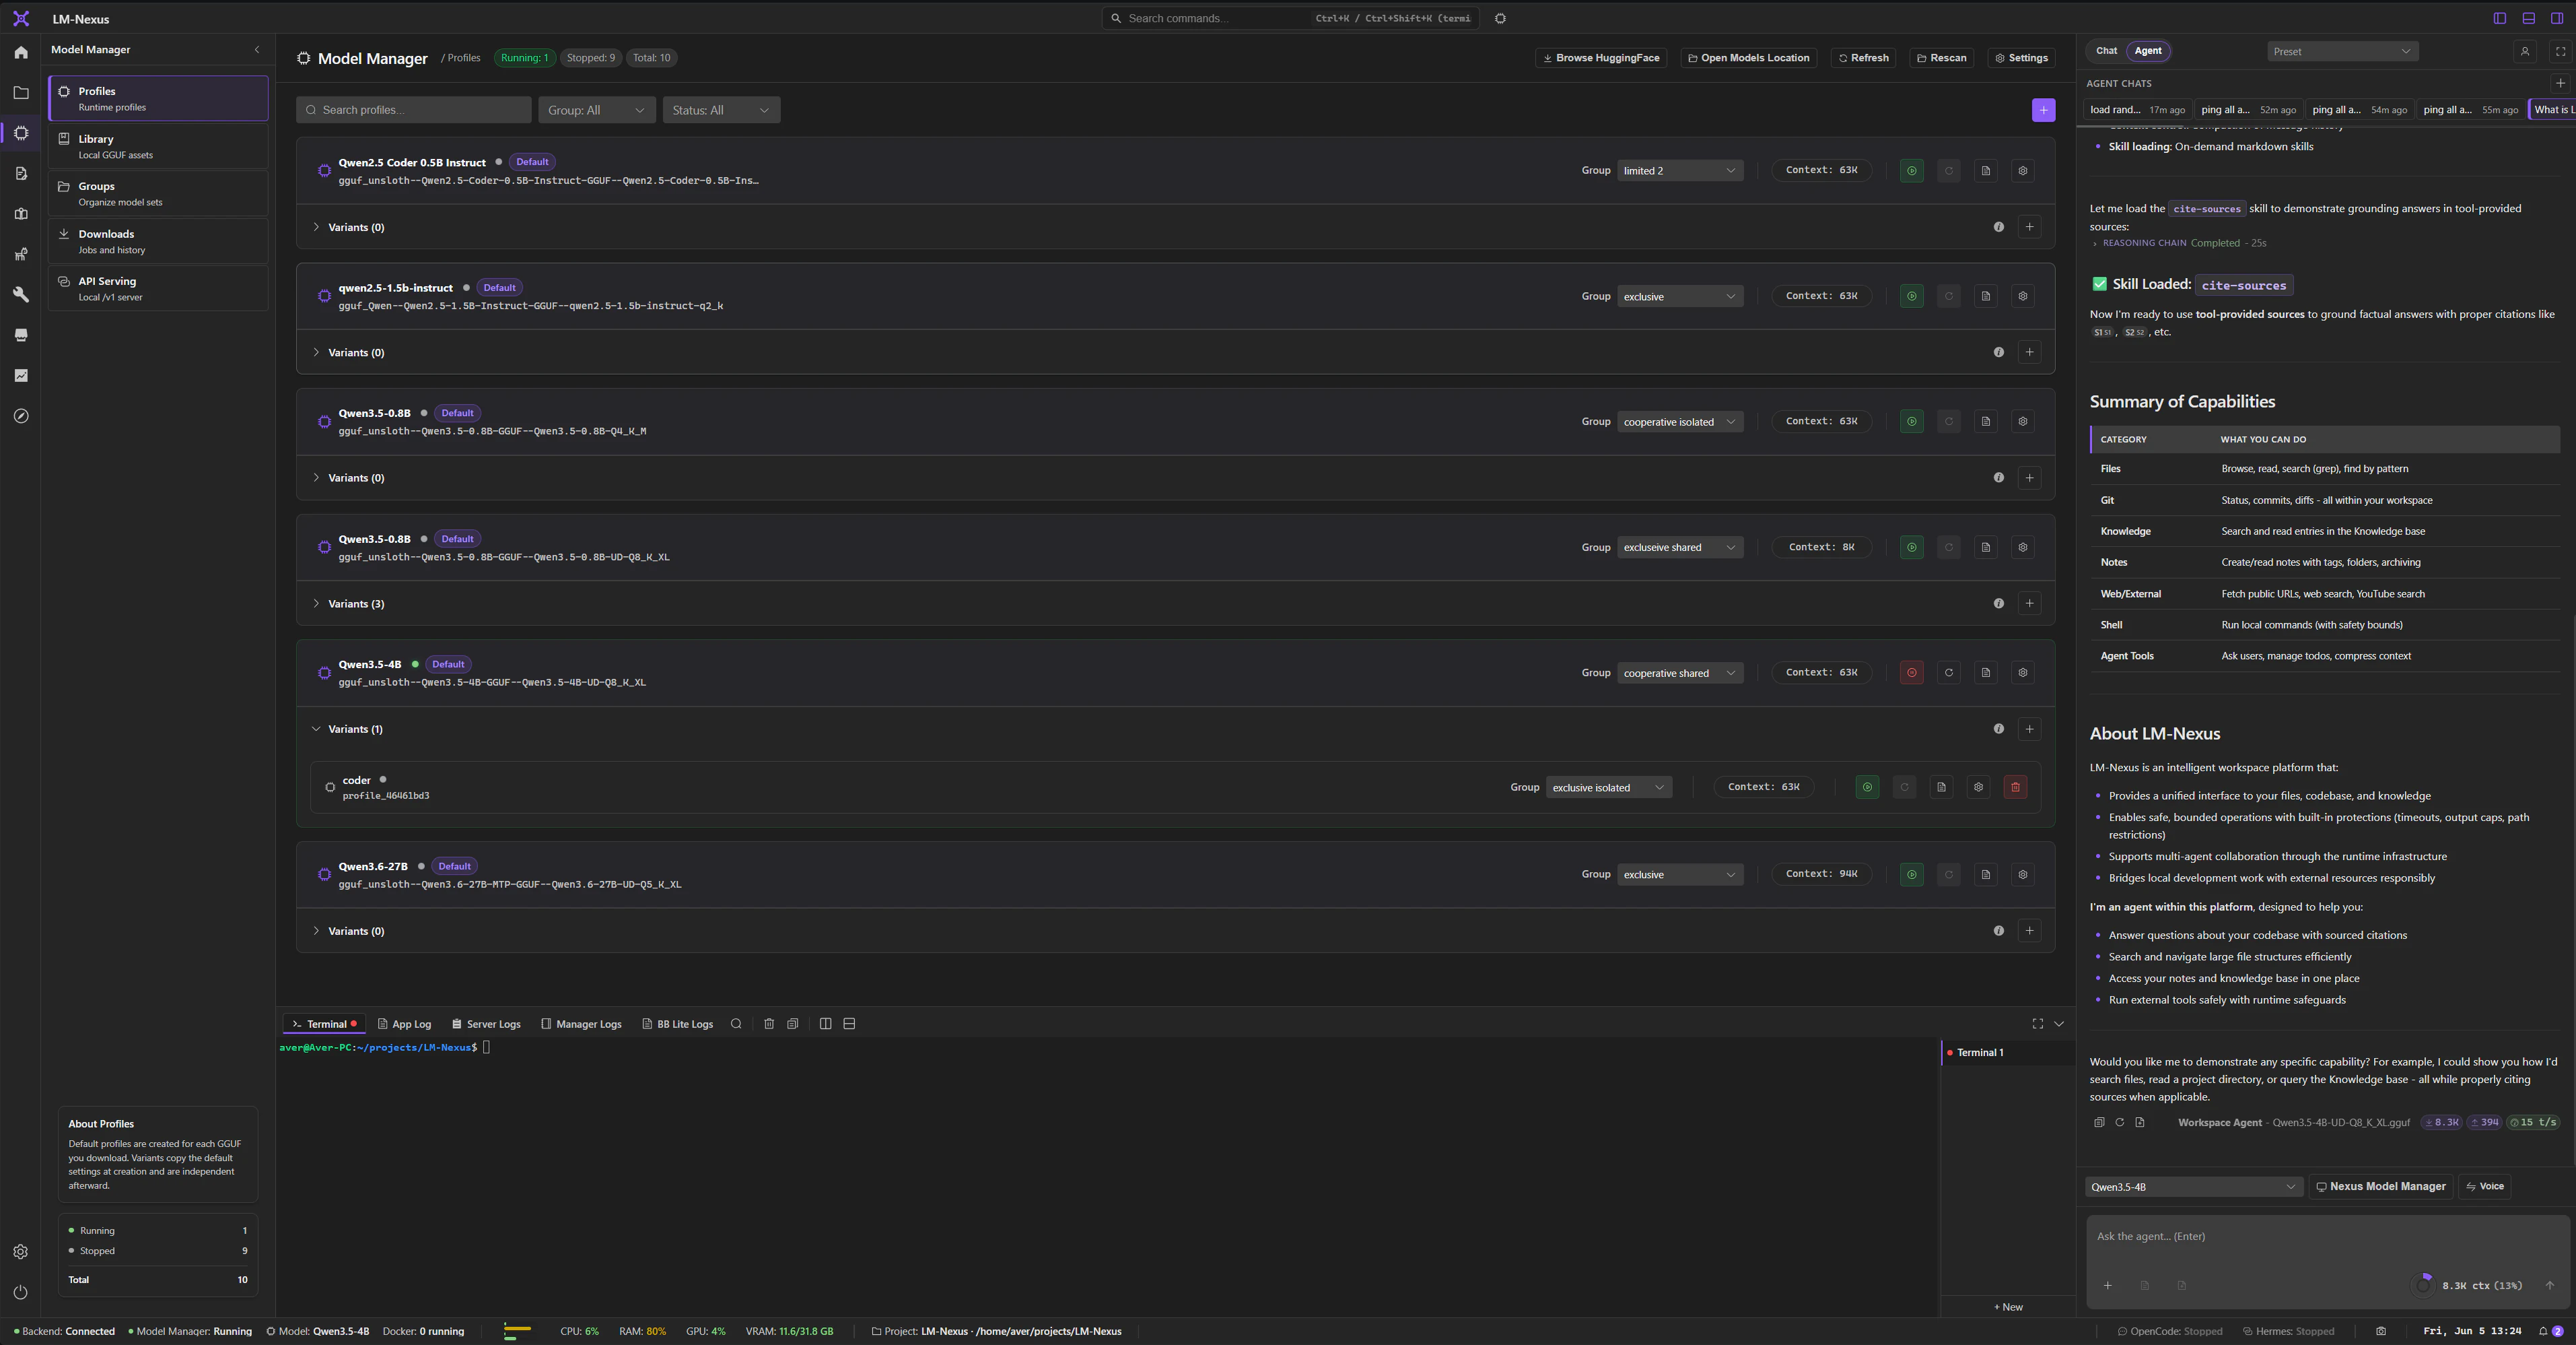
Task: Open the Group: All filter dropdown
Action: coord(596,110)
